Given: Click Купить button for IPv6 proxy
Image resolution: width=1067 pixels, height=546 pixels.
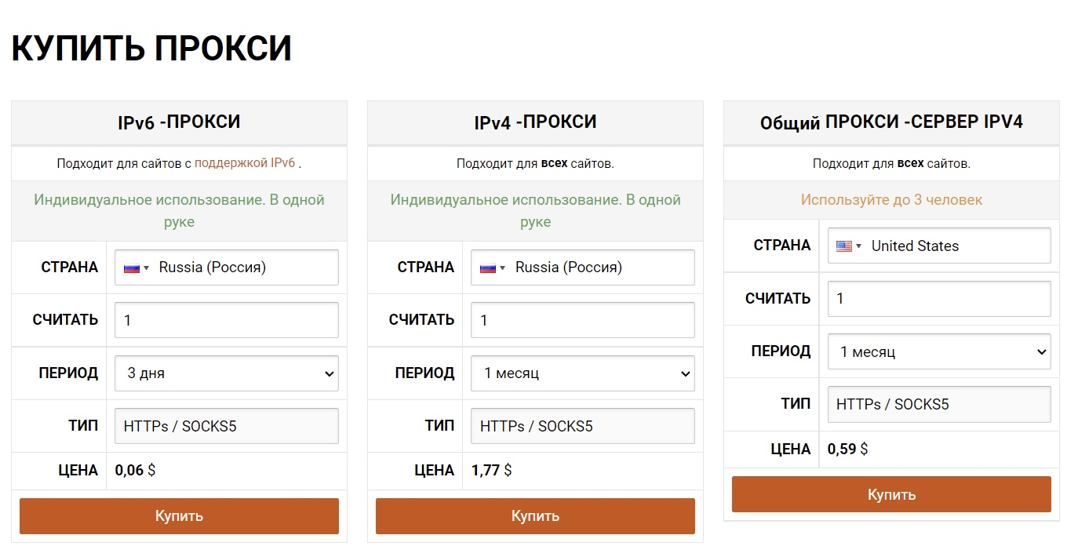Looking at the screenshot, I should tap(179, 515).
